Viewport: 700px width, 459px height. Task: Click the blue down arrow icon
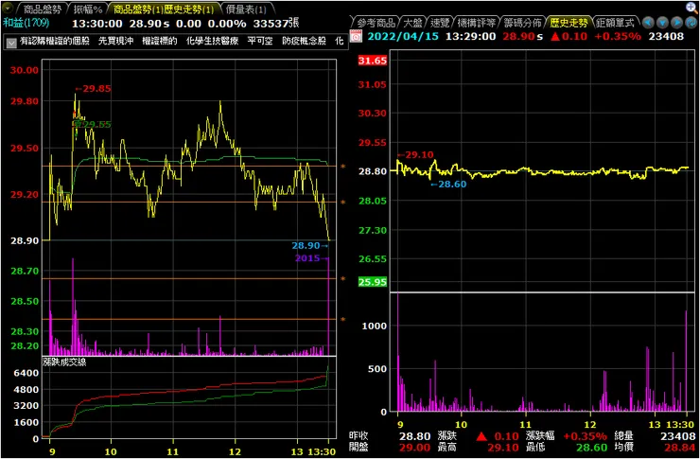click(663, 23)
